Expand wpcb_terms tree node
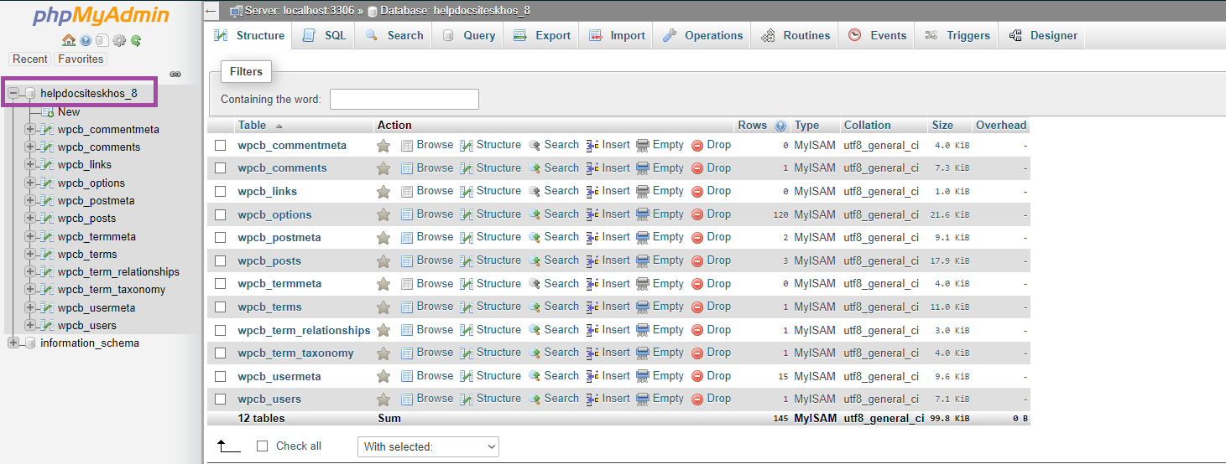The image size is (1226, 464). [30, 255]
